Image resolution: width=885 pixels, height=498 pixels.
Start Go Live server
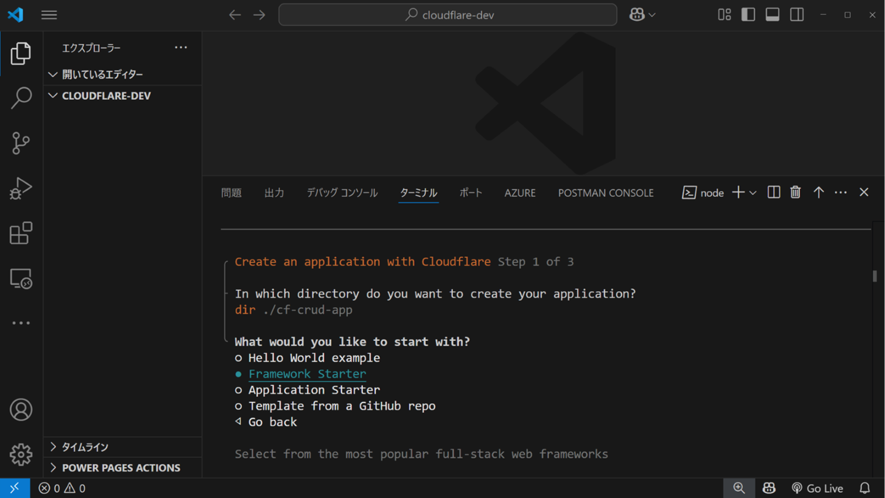point(817,488)
